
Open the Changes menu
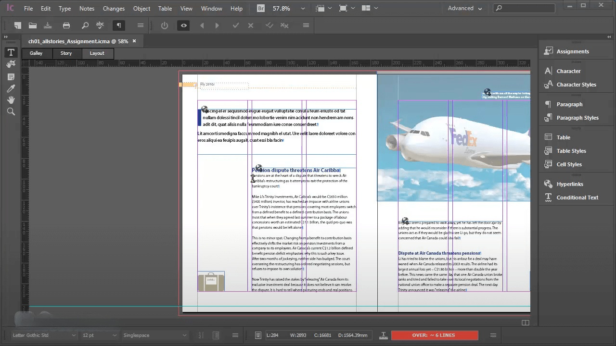click(x=114, y=9)
